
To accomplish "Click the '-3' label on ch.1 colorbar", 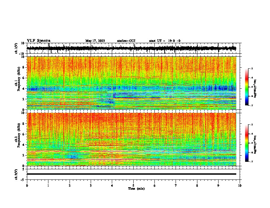I will (x=251, y=68).
